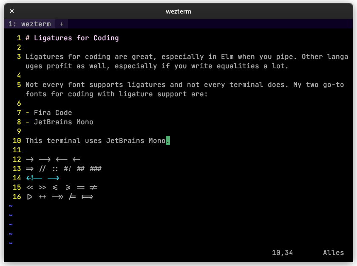Click the last ligature on line 16
The width and height of the screenshot is (357, 266).
click(x=87, y=197)
